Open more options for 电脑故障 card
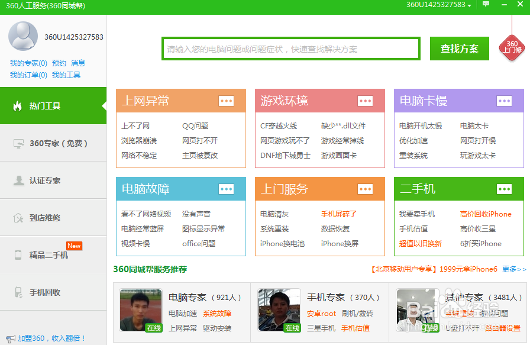Viewport: 530px width, 345px height. point(226,189)
